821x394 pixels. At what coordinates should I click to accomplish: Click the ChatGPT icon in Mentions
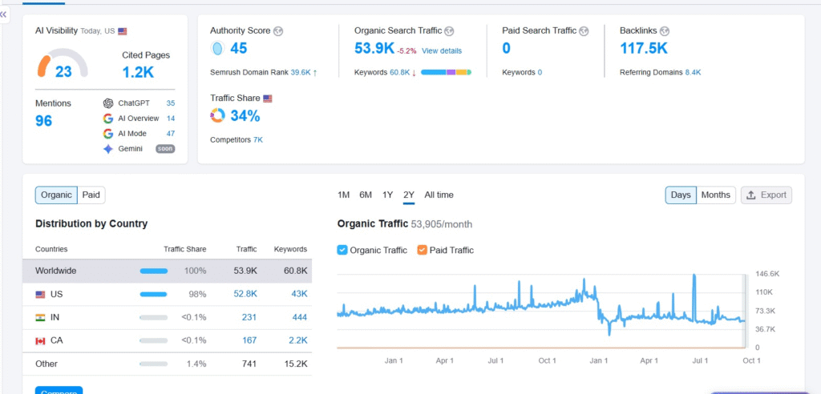108,103
